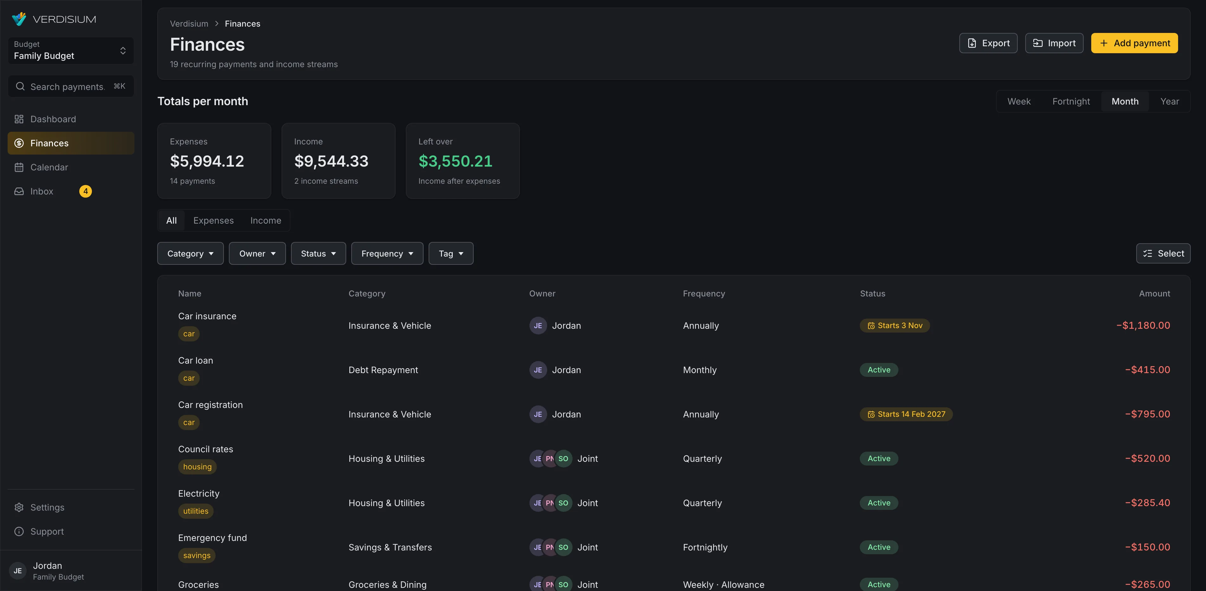Open the Status filter dropdown

318,253
